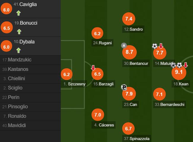This screenshot has height=142, width=193.
Task: Click the red sub-off arrow above Kean
Action: [x=186, y=65]
